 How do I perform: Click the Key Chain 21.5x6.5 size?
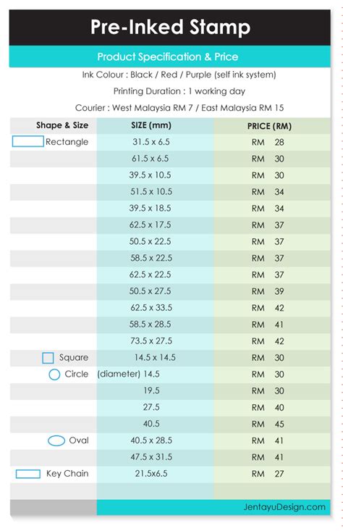tap(151, 474)
